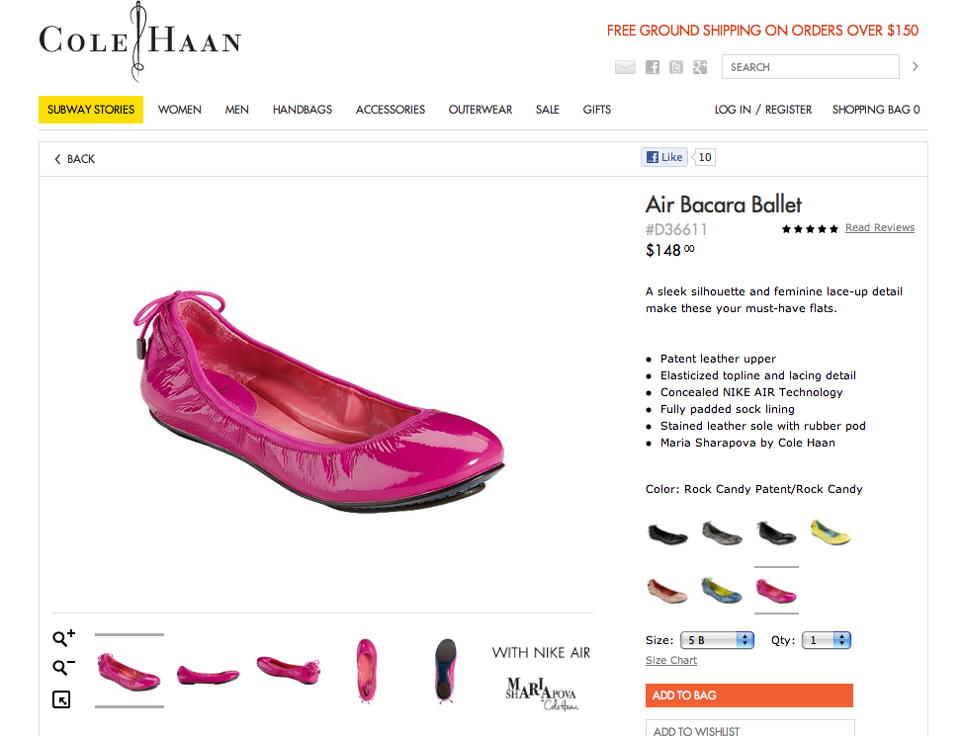Screen dimensions: 964x736
Task: Zoom out of product image
Action: tap(63, 668)
